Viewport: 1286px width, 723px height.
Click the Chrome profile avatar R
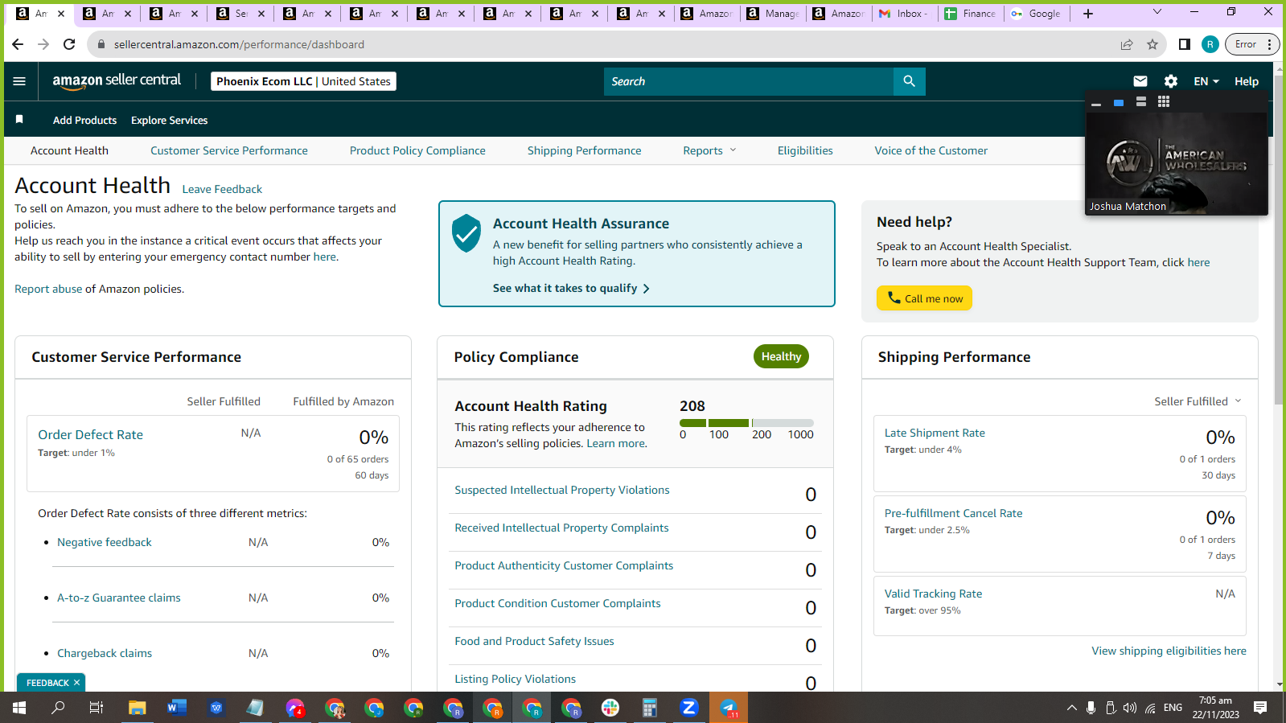(1210, 44)
